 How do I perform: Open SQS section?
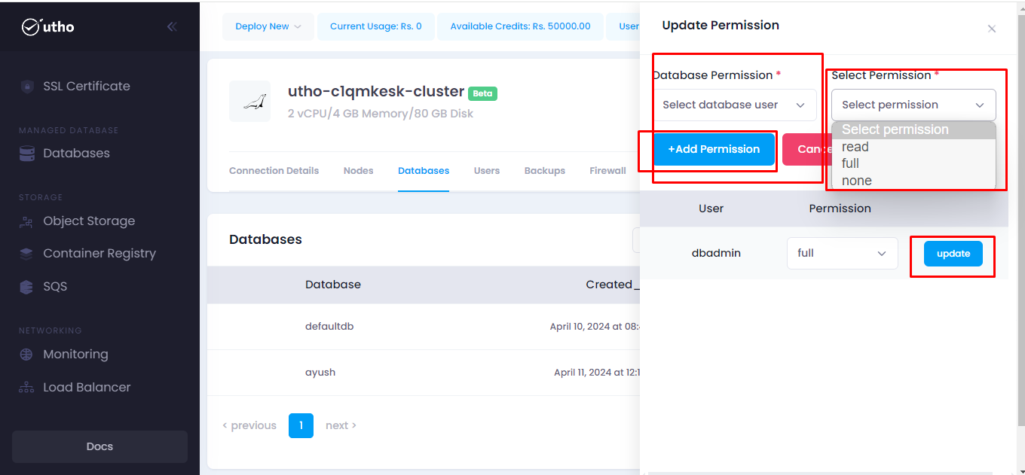55,287
